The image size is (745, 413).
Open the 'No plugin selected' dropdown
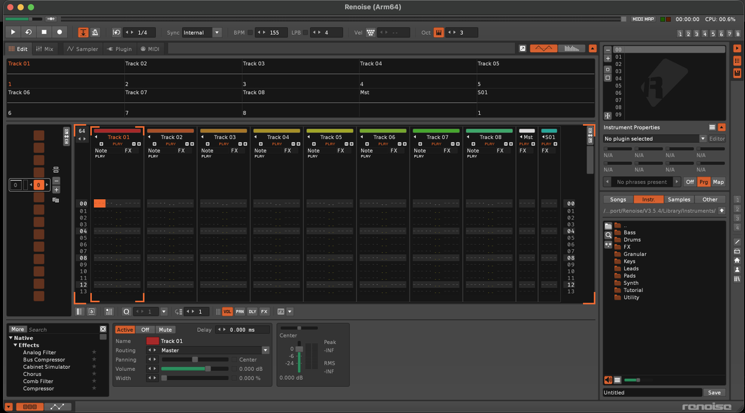(655, 139)
